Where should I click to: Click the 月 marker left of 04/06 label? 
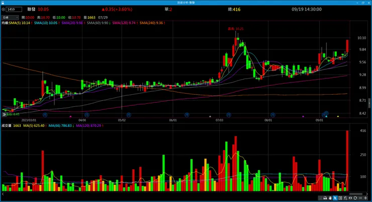coord(45,115)
